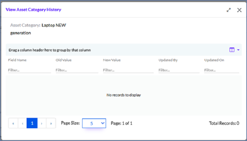247x141 pixels.
Task: Focus the Old Value filter box
Action: [x=77, y=70]
